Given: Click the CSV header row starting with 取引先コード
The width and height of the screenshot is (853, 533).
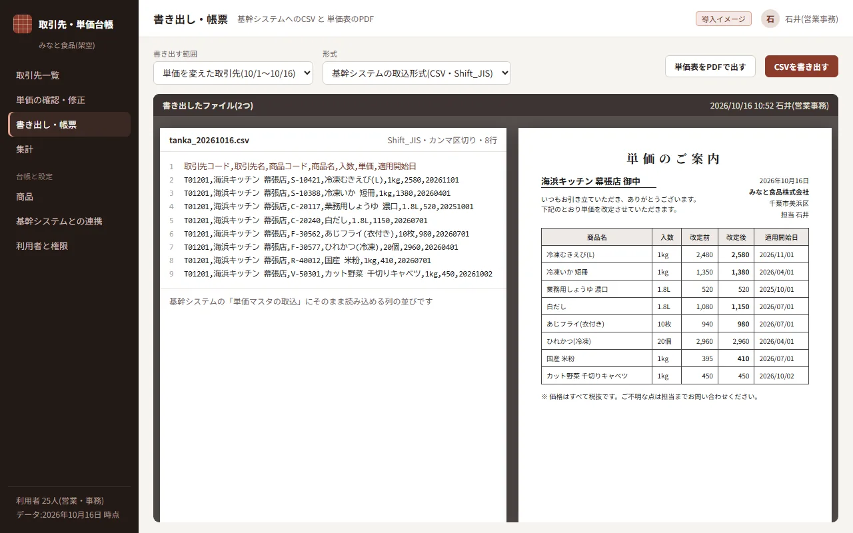Looking at the screenshot, I should [x=300, y=167].
